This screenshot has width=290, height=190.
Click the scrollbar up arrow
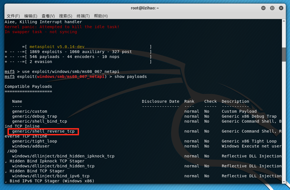tap(284, 21)
